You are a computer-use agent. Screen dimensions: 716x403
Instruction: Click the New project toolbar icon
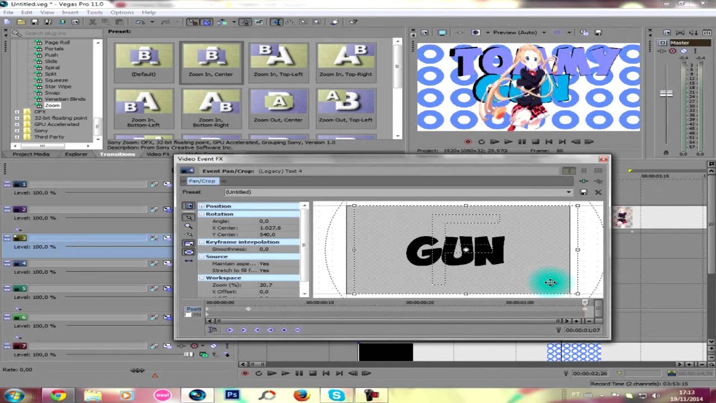click(7, 22)
